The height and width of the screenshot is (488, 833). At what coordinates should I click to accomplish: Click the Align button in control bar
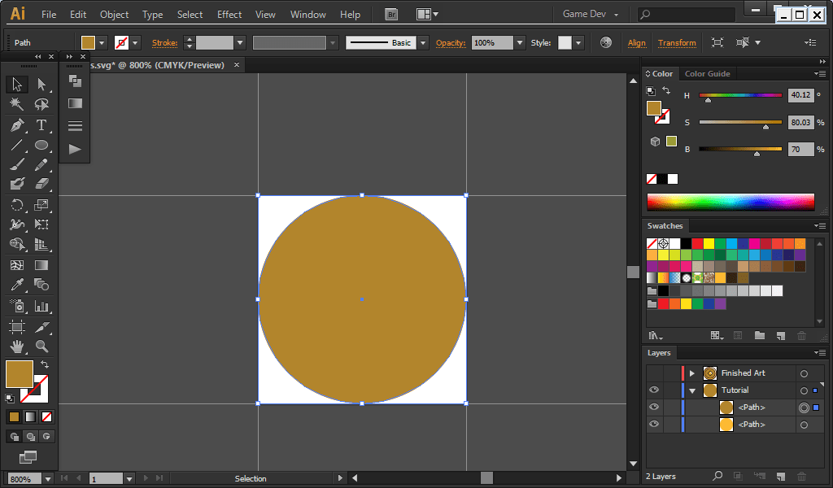(637, 43)
